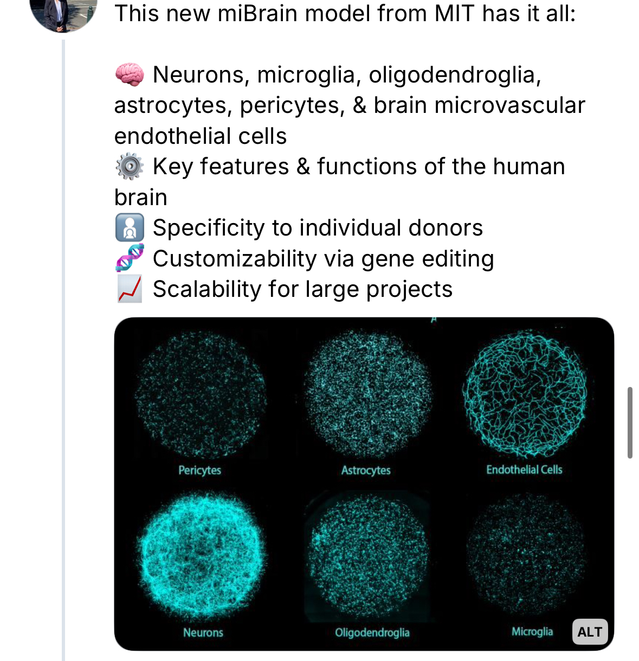Click the person emoji beside Specificity line
The width and height of the screenshot is (639, 661).
130,228
